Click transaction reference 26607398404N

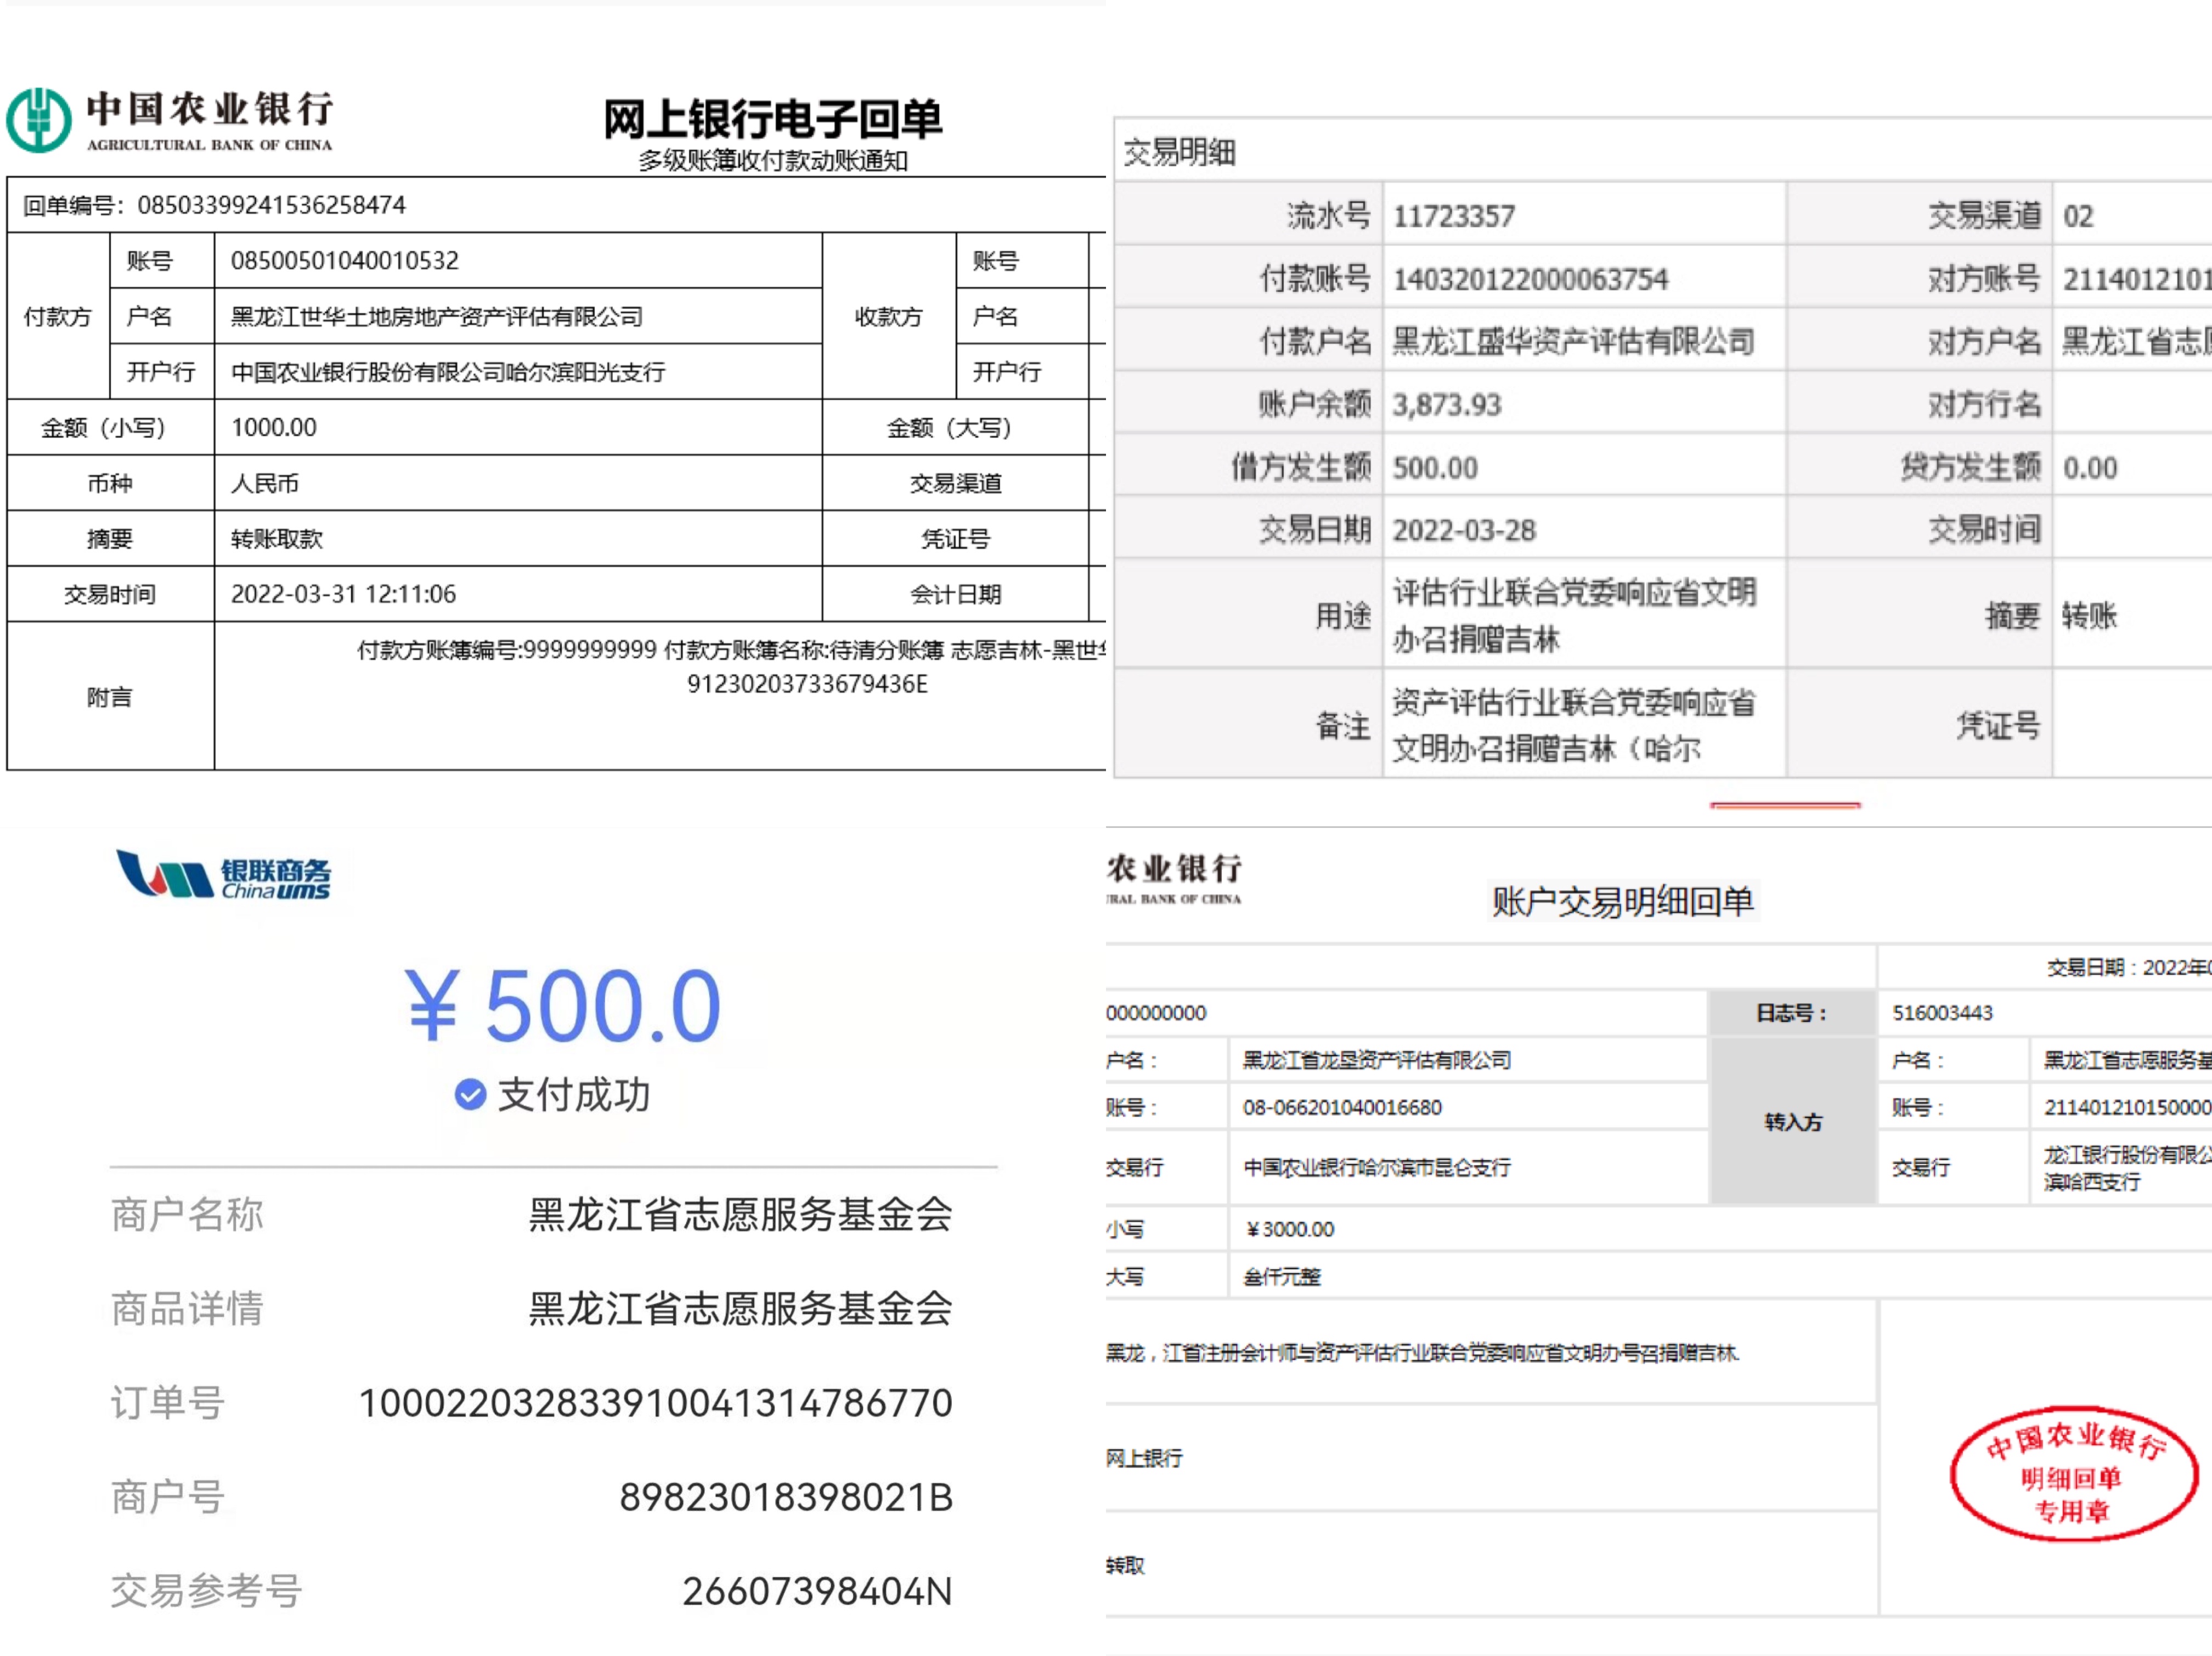pos(817,1591)
